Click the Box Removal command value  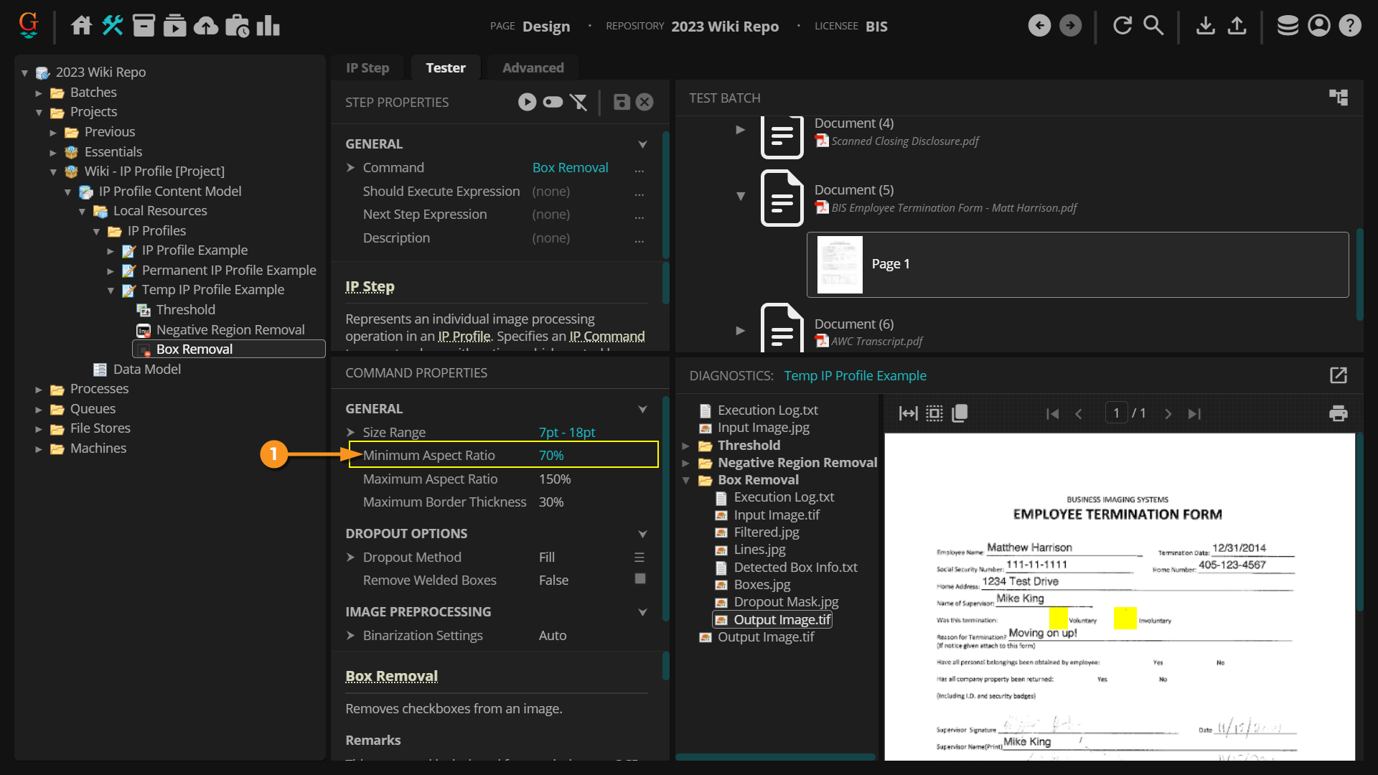pos(570,167)
